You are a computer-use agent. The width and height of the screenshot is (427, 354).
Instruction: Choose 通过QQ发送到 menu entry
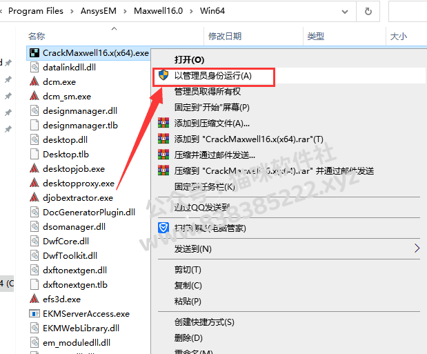[202, 208]
